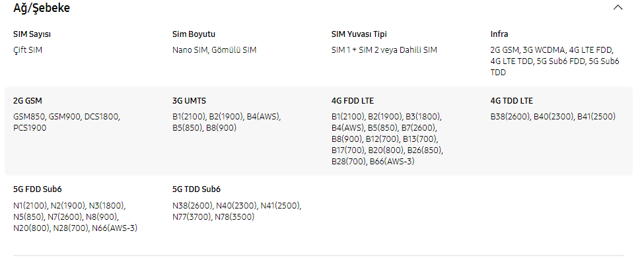The image size is (642, 260).
Task: Click the Çift SIM value text
Action: tap(28, 50)
